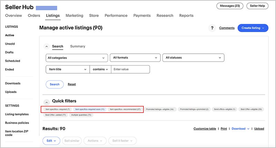276x148 pixels.
Task: Select the Listings tab
Action: pos(53,15)
